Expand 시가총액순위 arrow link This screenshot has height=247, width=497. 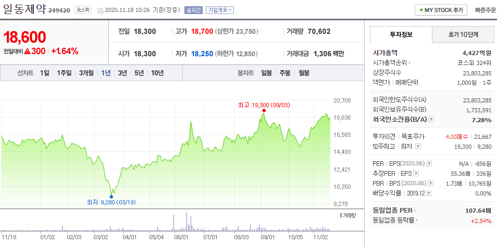pyautogui.click(x=409, y=63)
